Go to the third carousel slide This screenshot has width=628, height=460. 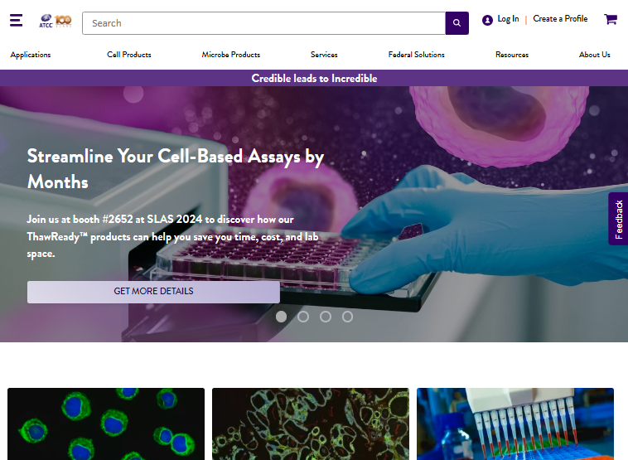click(x=326, y=317)
